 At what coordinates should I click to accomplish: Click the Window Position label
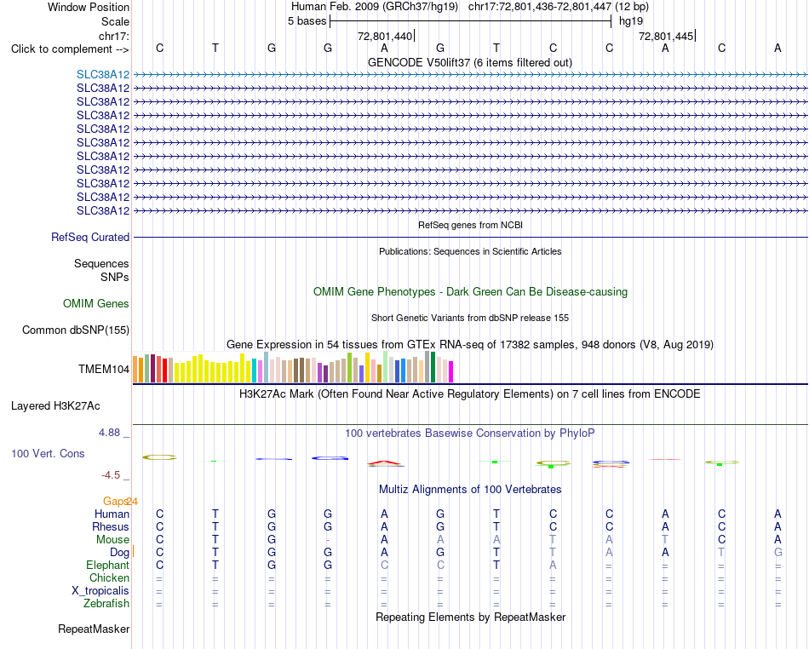click(89, 7)
